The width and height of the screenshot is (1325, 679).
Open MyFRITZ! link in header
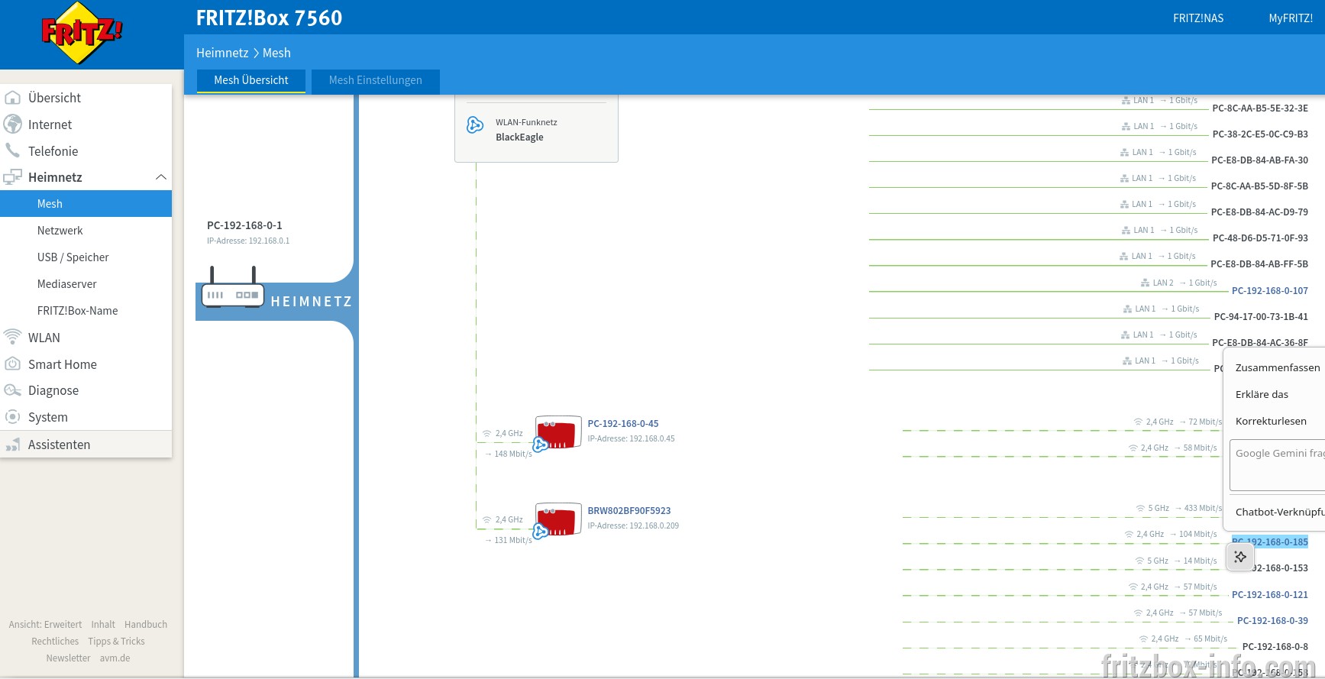(x=1291, y=18)
